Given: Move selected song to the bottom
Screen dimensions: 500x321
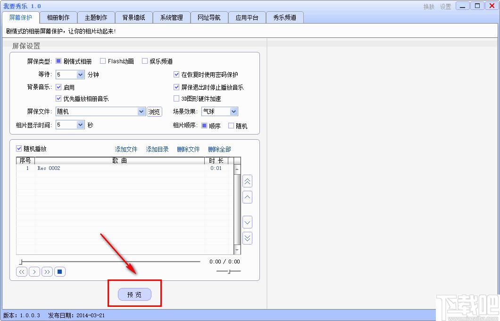Looking at the screenshot, I should coord(248,238).
